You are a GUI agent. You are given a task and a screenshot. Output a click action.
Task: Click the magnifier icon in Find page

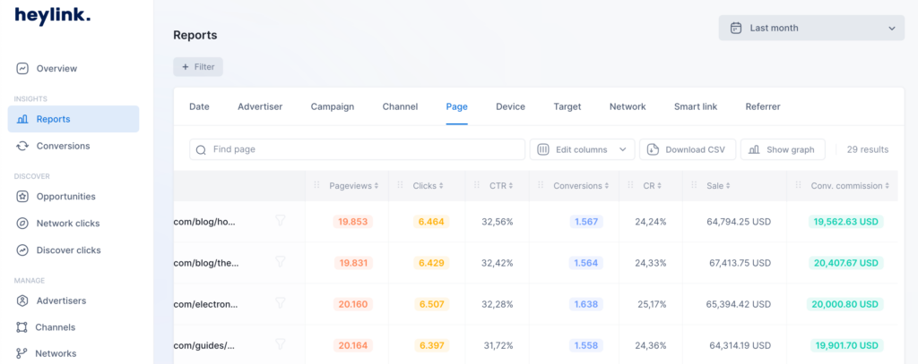(201, 150)
